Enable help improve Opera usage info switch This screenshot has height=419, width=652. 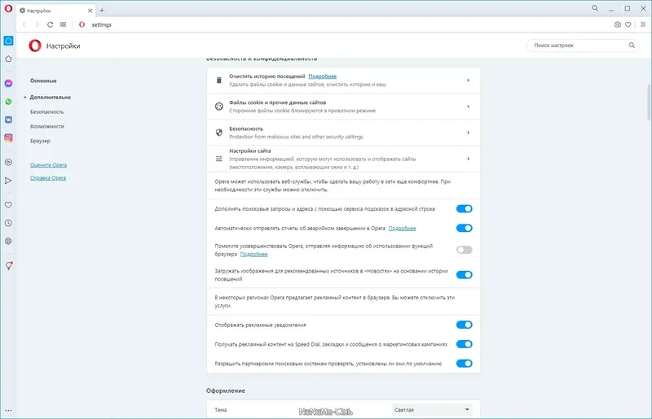(464, 250)
